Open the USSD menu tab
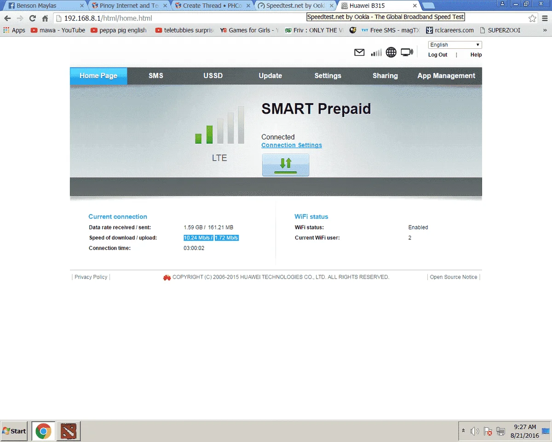This screenshot has width=552, height=442. click(x=213, y=76)
